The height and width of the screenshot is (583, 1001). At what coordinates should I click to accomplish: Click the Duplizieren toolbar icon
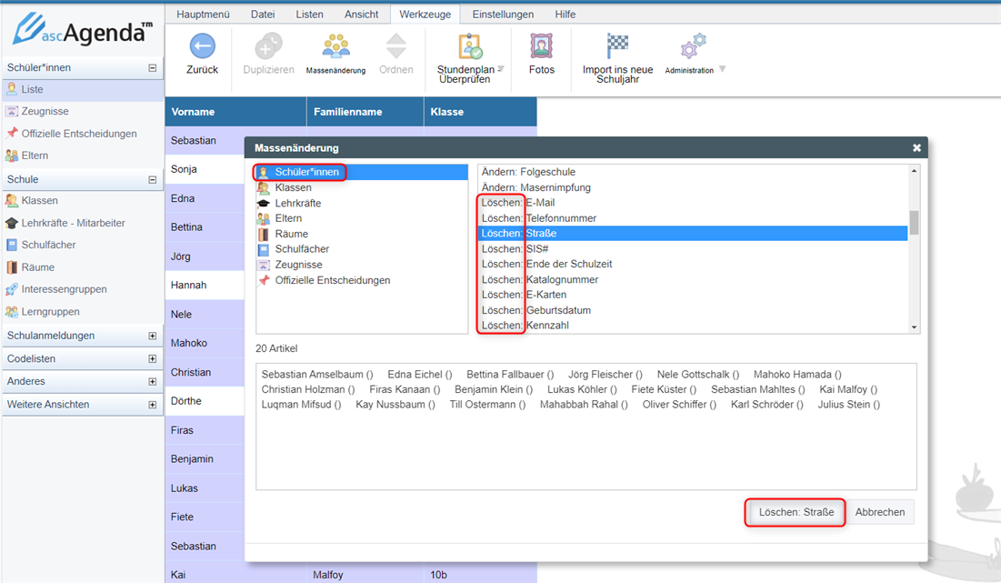[x=268, y=46]
